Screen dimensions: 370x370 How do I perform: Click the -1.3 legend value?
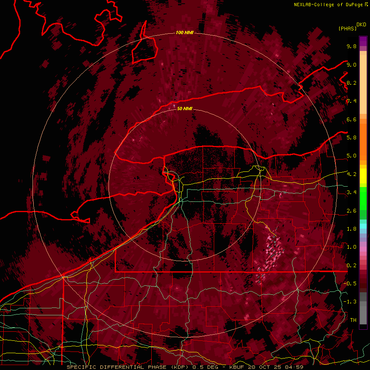coord(350,302)
